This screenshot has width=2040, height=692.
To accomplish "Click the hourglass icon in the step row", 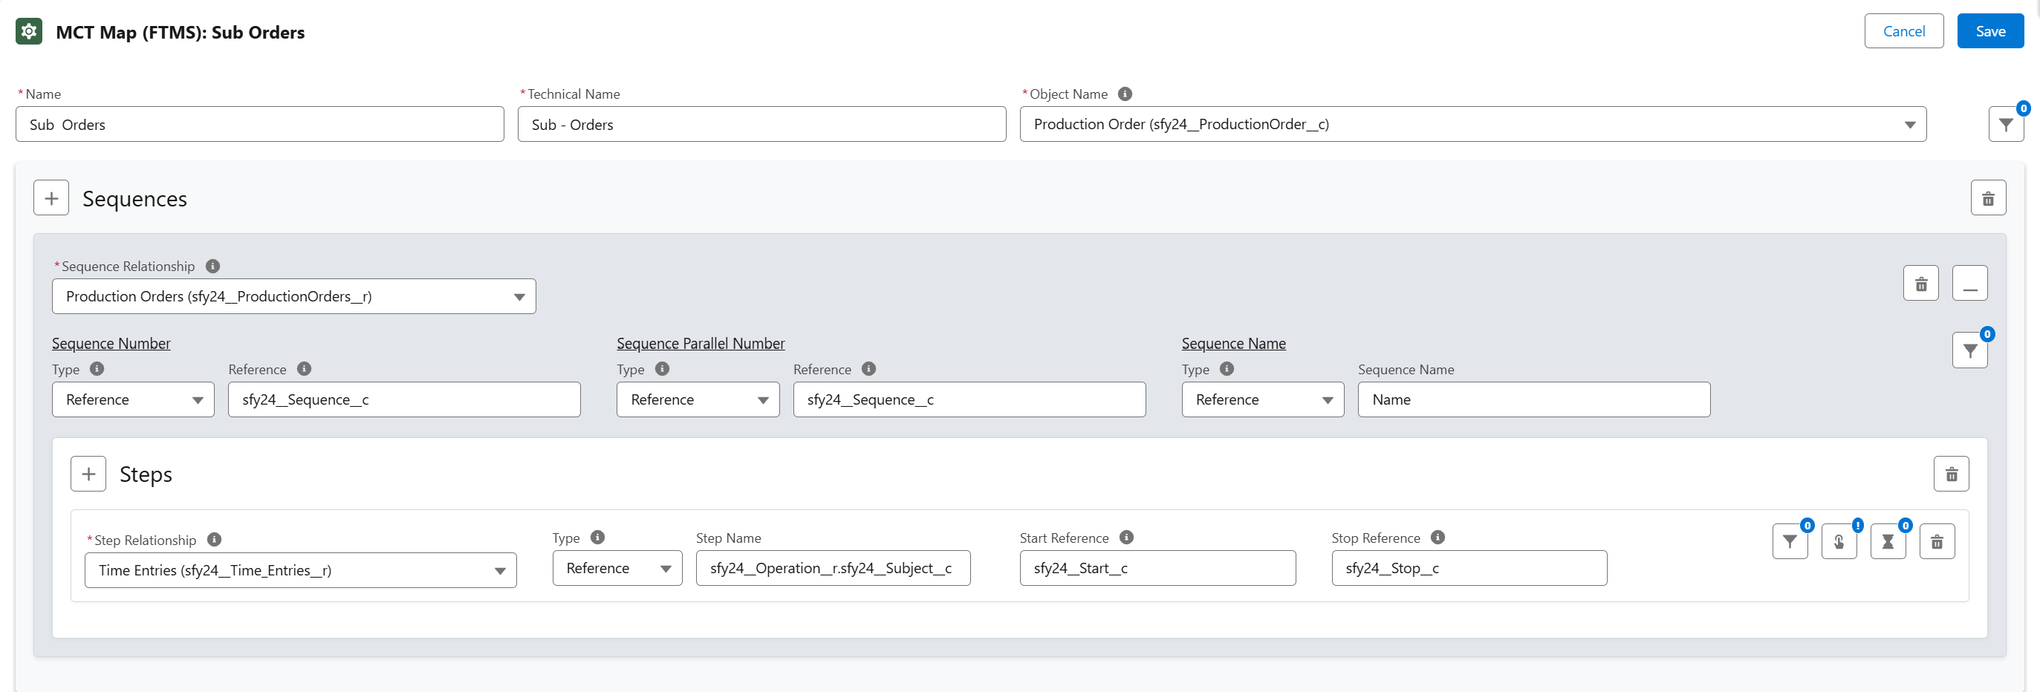I will (1887, 541).
